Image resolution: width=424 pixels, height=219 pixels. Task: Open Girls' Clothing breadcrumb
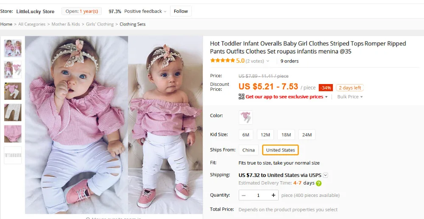[100, 24]
